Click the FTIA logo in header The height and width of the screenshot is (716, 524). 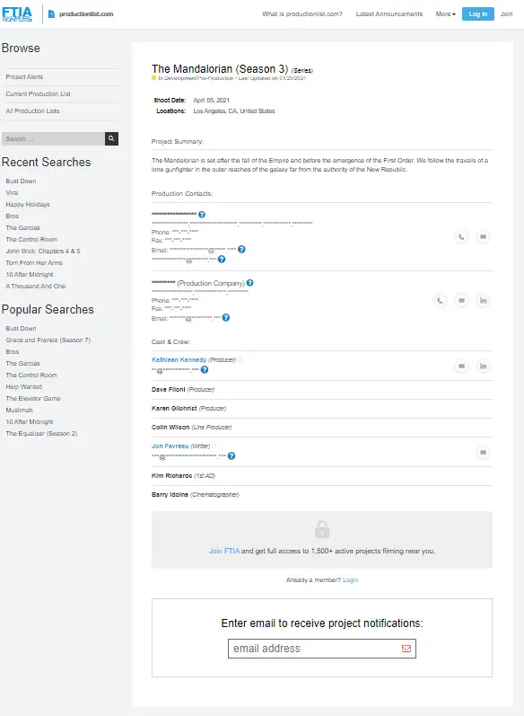(17, 14)
